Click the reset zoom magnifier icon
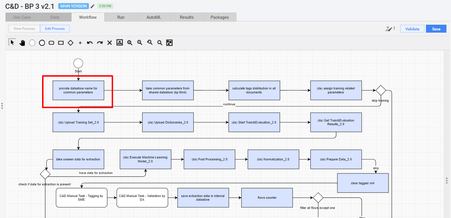Viewport: 451px width, 218px height. (x=150, y=43)
